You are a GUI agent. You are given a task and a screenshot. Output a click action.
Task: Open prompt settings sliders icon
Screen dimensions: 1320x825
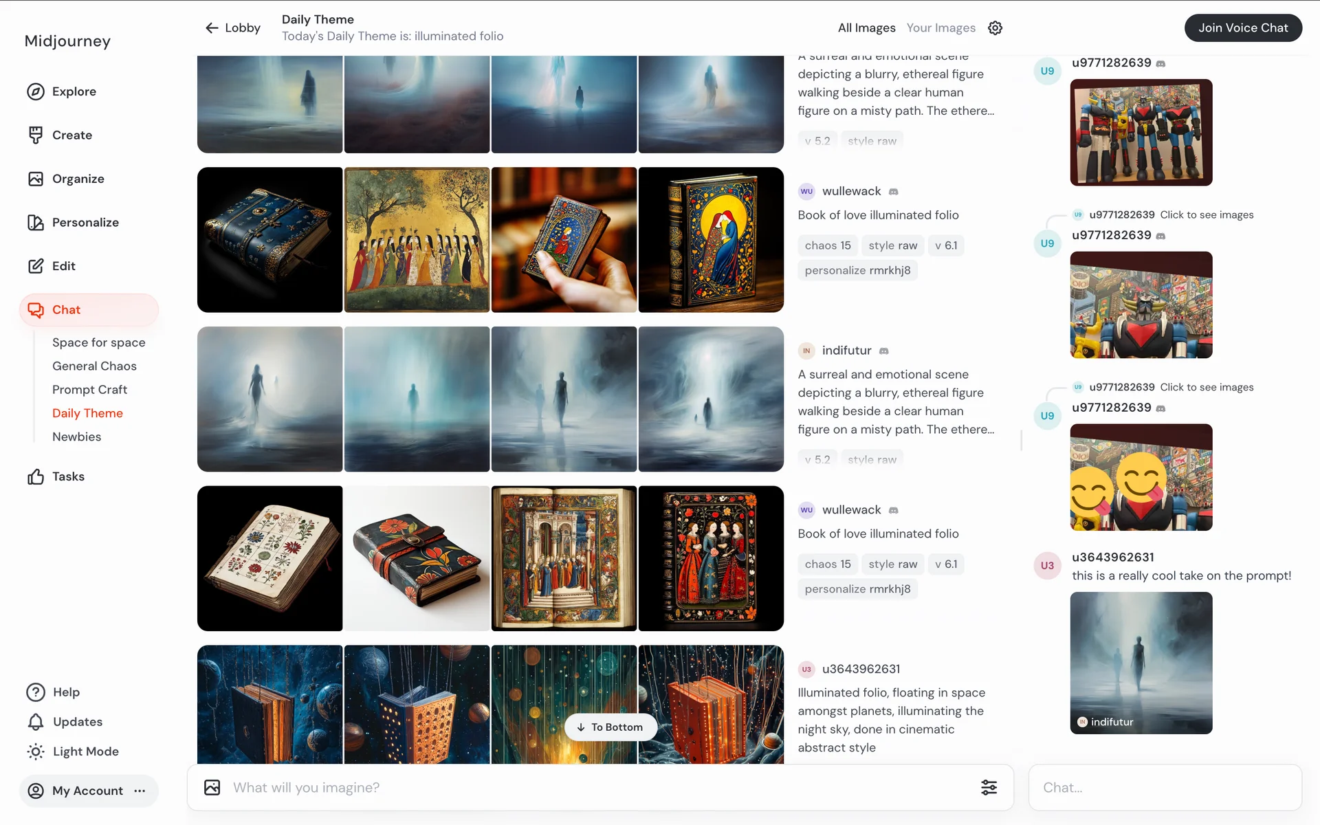click(x=989, y=787)
